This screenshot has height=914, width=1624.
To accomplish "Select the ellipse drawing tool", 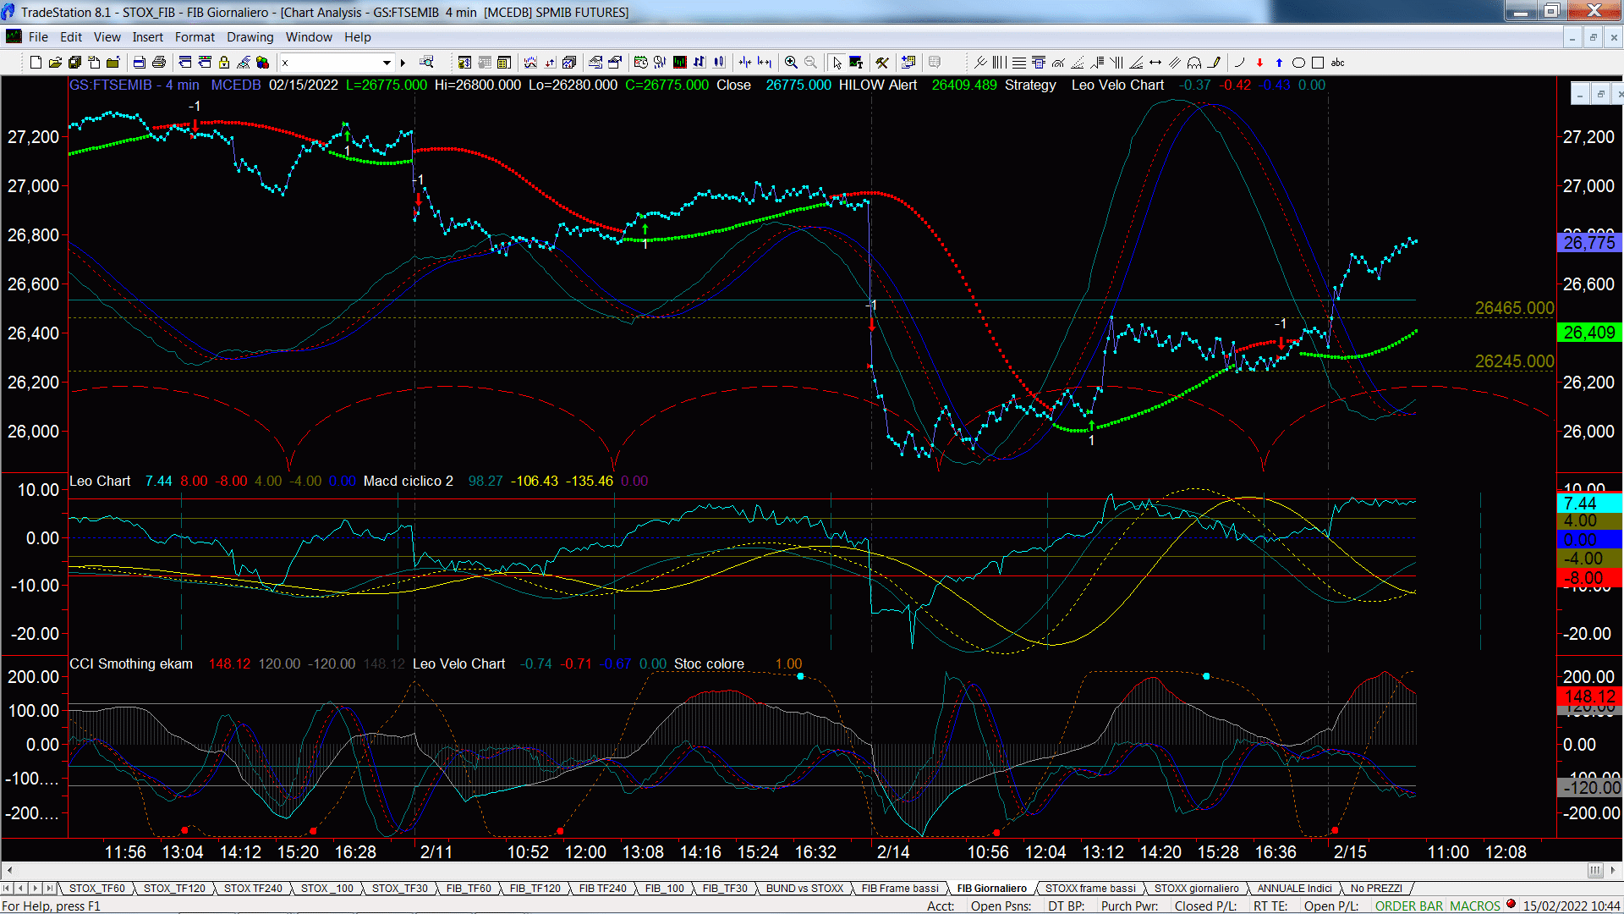I will [x=1298, y=63].
